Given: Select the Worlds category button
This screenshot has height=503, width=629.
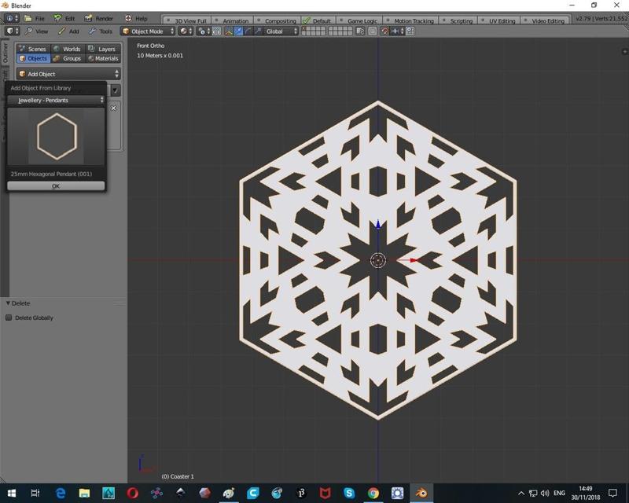Looking at the screenshot, I should pos(68,49).
